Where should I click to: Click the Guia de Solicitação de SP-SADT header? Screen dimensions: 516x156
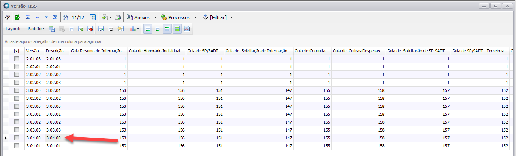419,51
